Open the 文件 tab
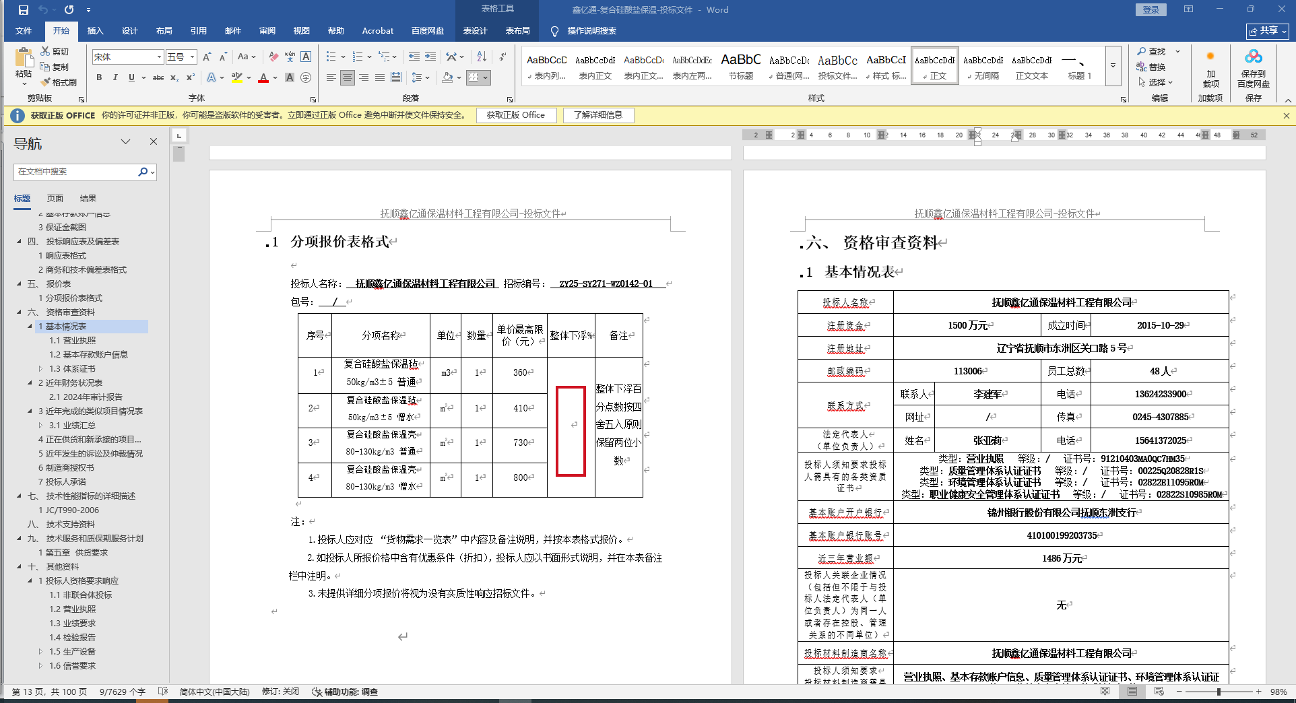Image resolution: width=1296 pixels, height=703 pixels. click(24, 31)
